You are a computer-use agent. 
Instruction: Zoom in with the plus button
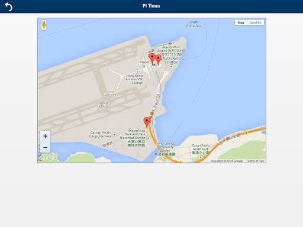(x=46, y=136)
